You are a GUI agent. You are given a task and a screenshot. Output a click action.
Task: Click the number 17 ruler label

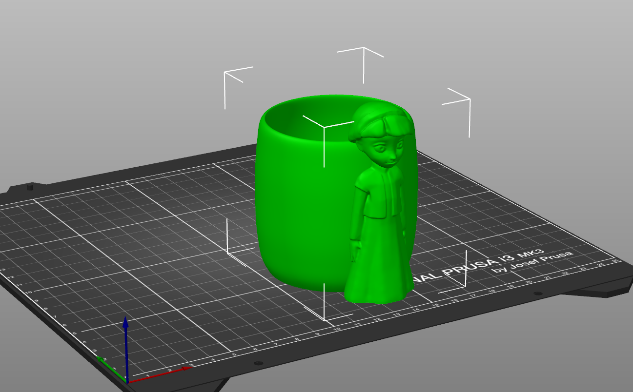tap(472, 295)
